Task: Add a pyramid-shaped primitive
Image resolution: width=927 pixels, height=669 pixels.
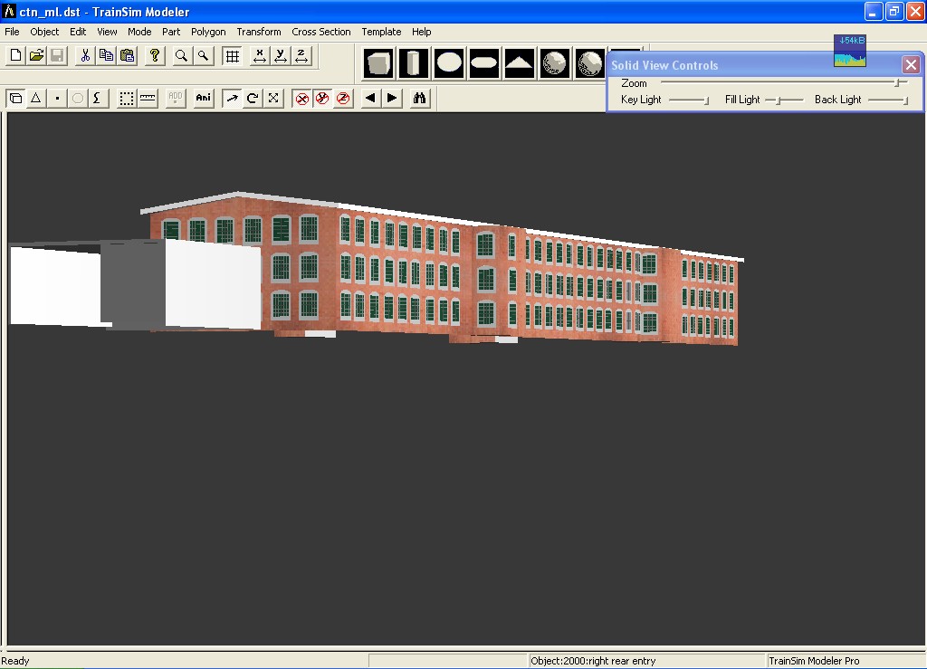Action: click(520, 63)
